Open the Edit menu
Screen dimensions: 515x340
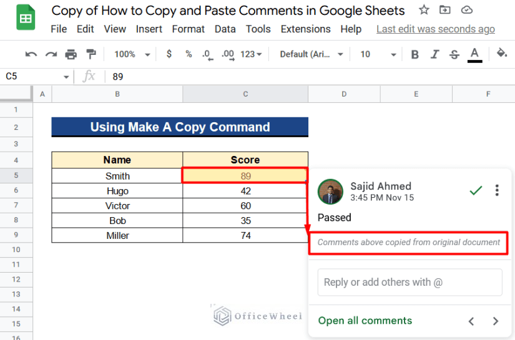click(86, 29)
